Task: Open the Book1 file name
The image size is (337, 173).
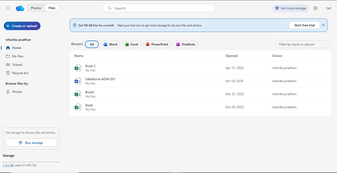Action: 90,92
